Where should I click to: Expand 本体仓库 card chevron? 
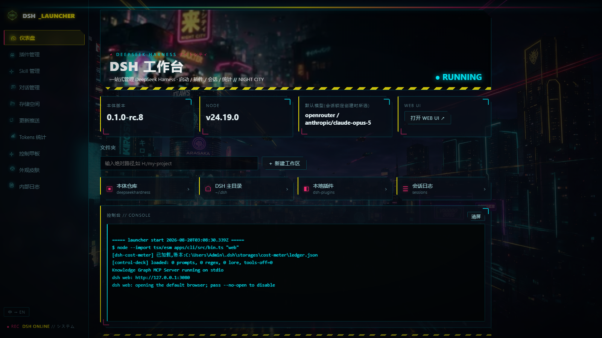click(x=189, y=189)
